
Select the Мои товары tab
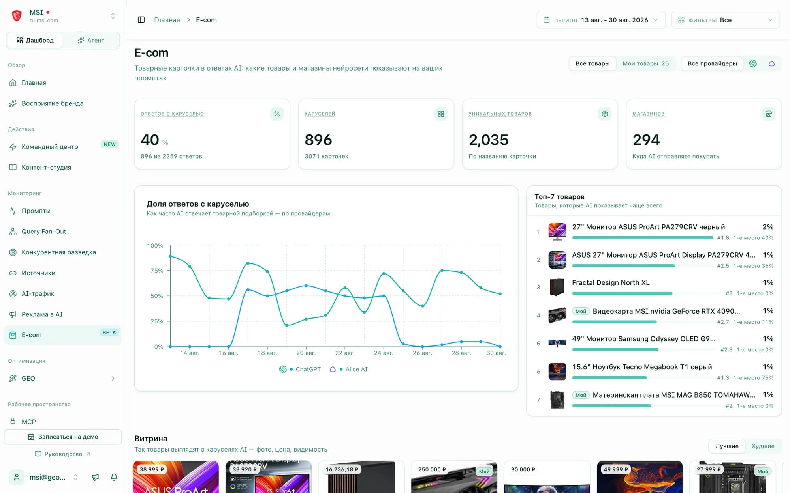645,63
